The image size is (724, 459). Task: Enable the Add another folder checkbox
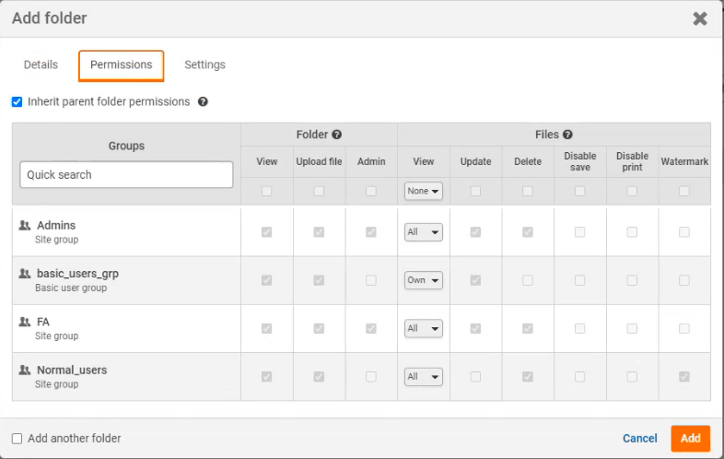pyautogui.click(x=17, y=439)
